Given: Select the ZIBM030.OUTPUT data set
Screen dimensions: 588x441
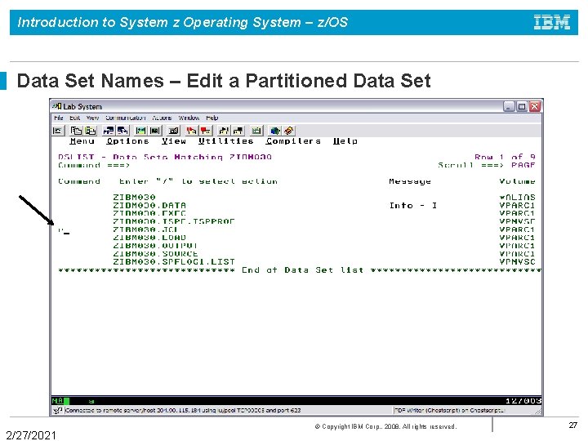Looking at the screenshot, I should click(155, 246).
